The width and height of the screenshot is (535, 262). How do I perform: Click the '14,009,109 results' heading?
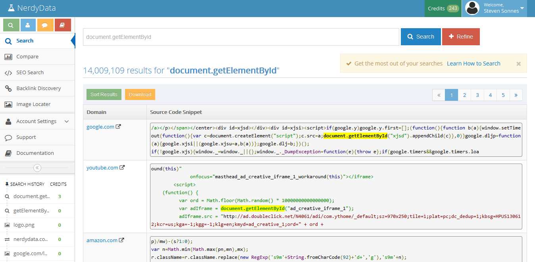[181, 71]
